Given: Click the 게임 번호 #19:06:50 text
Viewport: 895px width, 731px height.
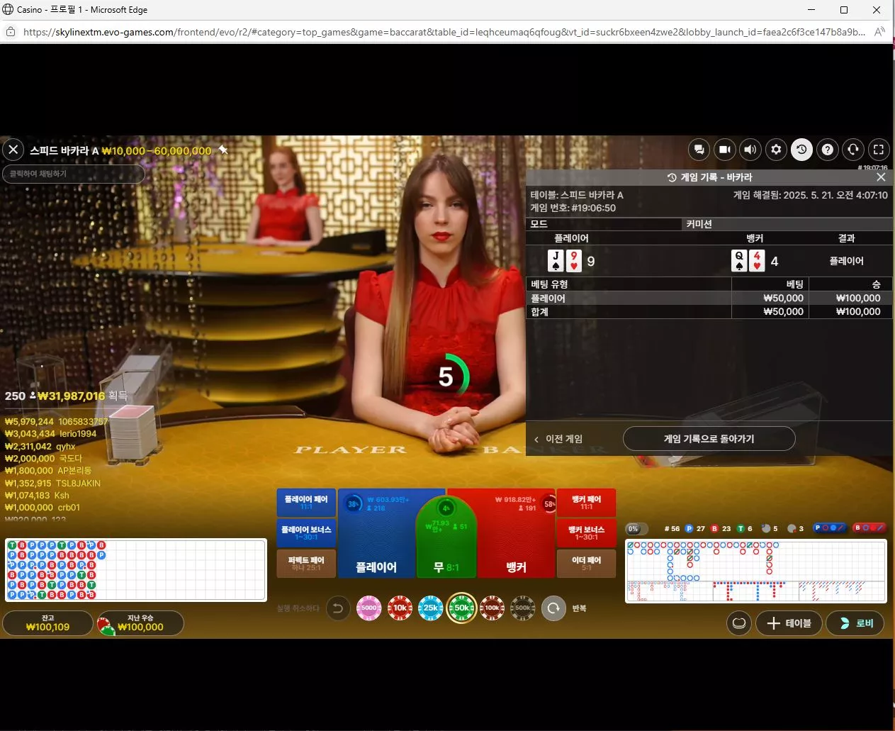Looking at the screenshot, I should click(573, 208).
